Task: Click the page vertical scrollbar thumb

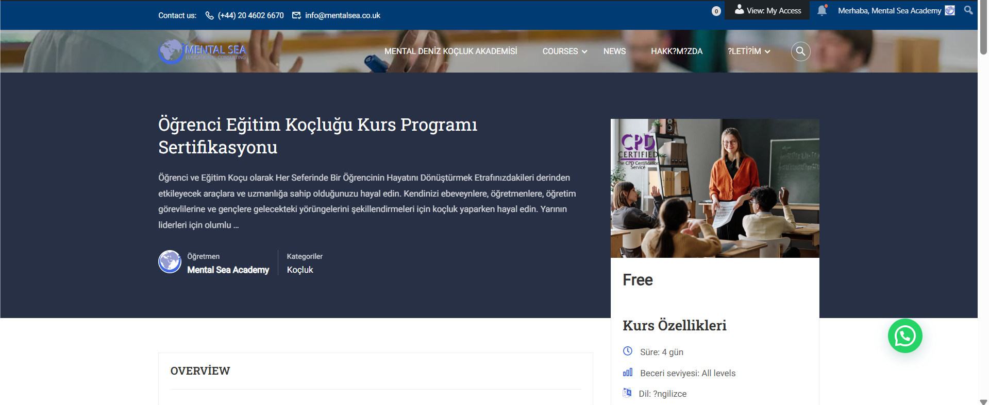Action: [x=983, y=28]
